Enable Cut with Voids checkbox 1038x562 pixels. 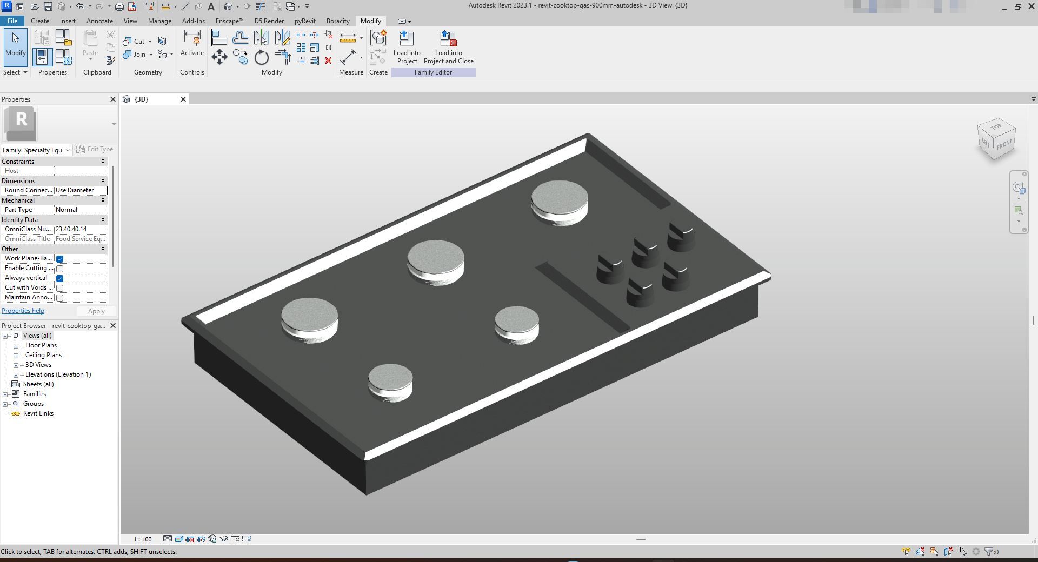(x=60, y=288)
